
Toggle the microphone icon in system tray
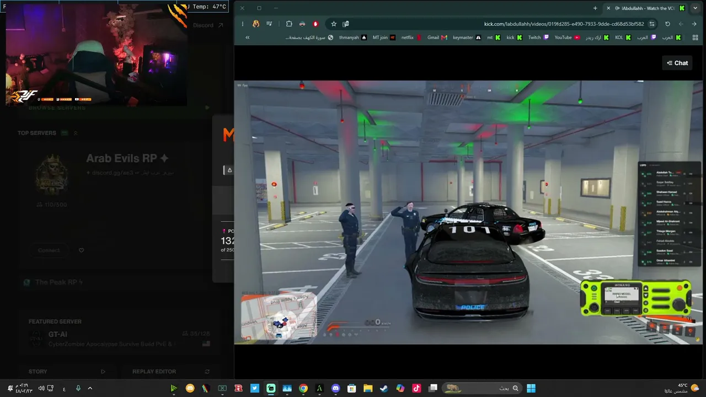tap(78, 388)
